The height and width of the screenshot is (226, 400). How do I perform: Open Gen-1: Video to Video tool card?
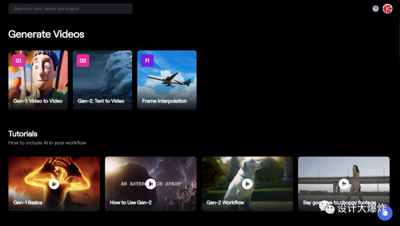(38, 80)
